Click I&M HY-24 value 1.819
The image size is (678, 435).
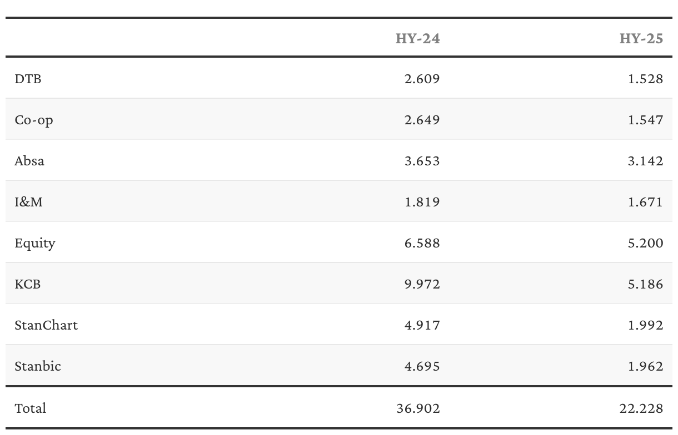[422, 202]
